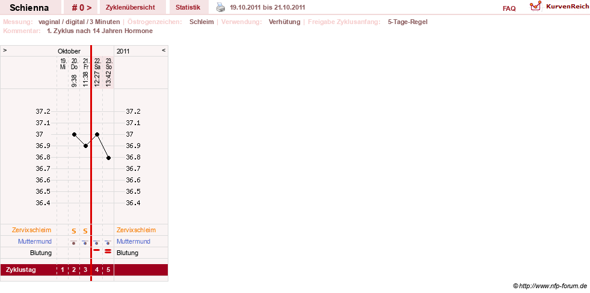Viewport: 590px width, 293px height.
Task: Click the Muttermund symbol under 22. Sa
Action: coord(96,242)
